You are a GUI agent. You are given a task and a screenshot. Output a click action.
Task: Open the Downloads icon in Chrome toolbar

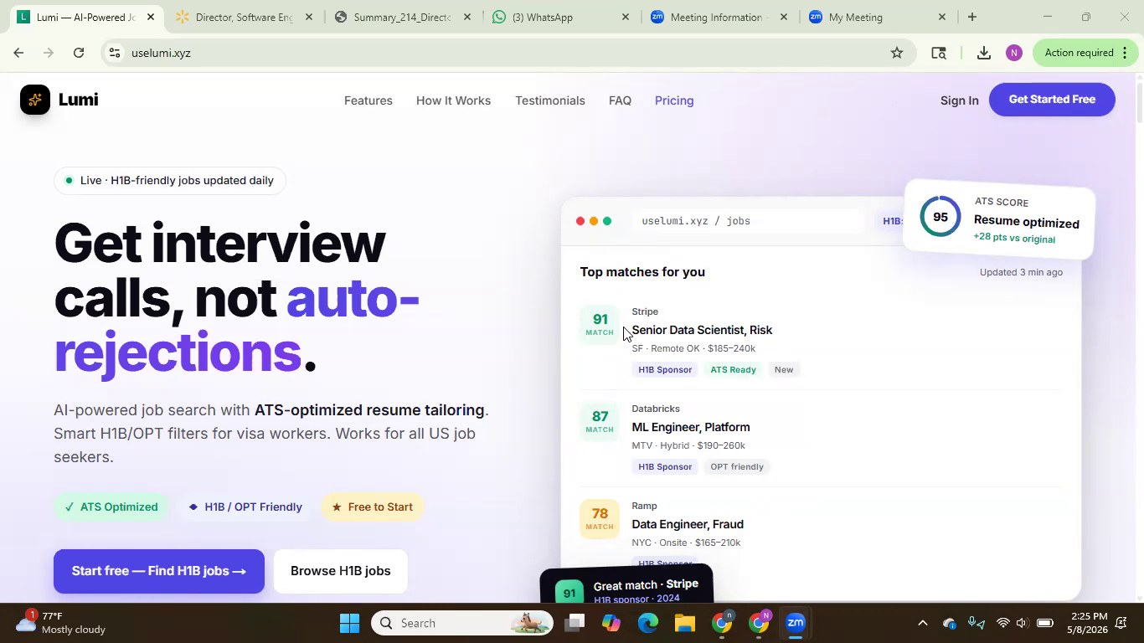click(984, 53)
